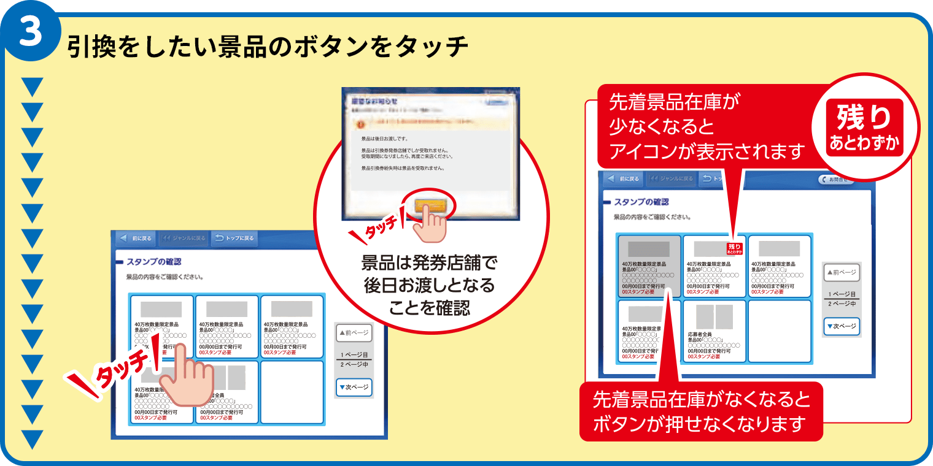Viewport: 933px width, 466px height.
Task: Select the last top-row prize card in left screen
Action: pyautogui.click(x=292, y=326)
